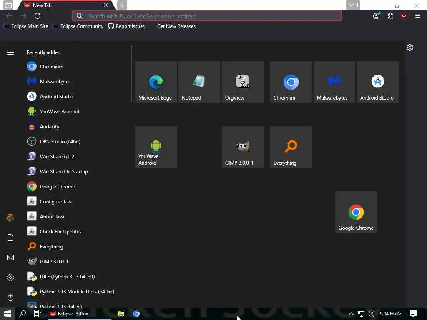Expand the Start menu hamburger button
This screenshot has height=320, width=427.
[x=10, y=52]
